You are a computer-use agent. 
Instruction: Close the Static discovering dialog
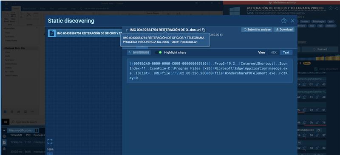coord(293,21)
